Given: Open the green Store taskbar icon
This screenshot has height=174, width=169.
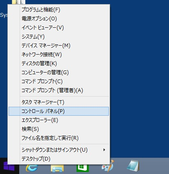Looking at the screenshot, I should click(x=83, y=168).
